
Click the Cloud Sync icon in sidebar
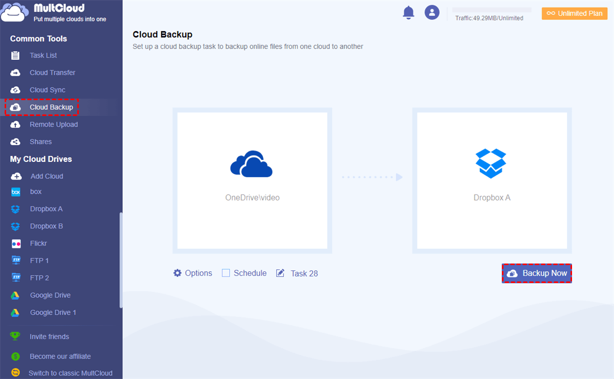tap(15, 90)
